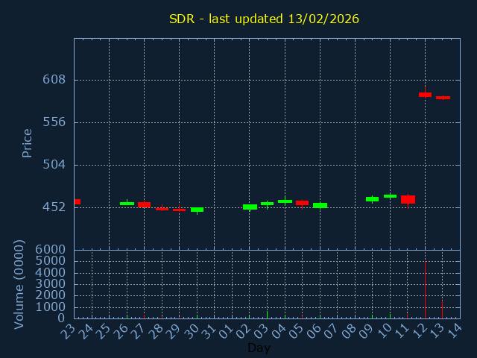477x358 pixels.
Task: Click the chart title 'SDR - last updated 13/02/2026'
Action: coord(264,19)
